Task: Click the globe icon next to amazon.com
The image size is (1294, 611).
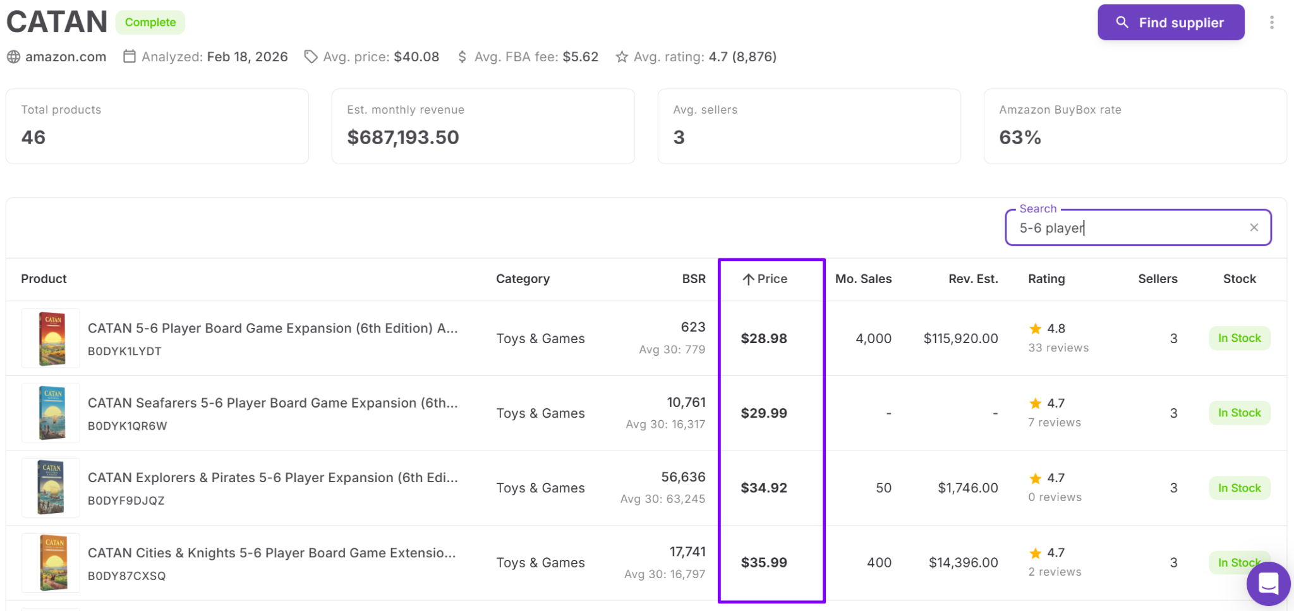Action: point(13,56)
